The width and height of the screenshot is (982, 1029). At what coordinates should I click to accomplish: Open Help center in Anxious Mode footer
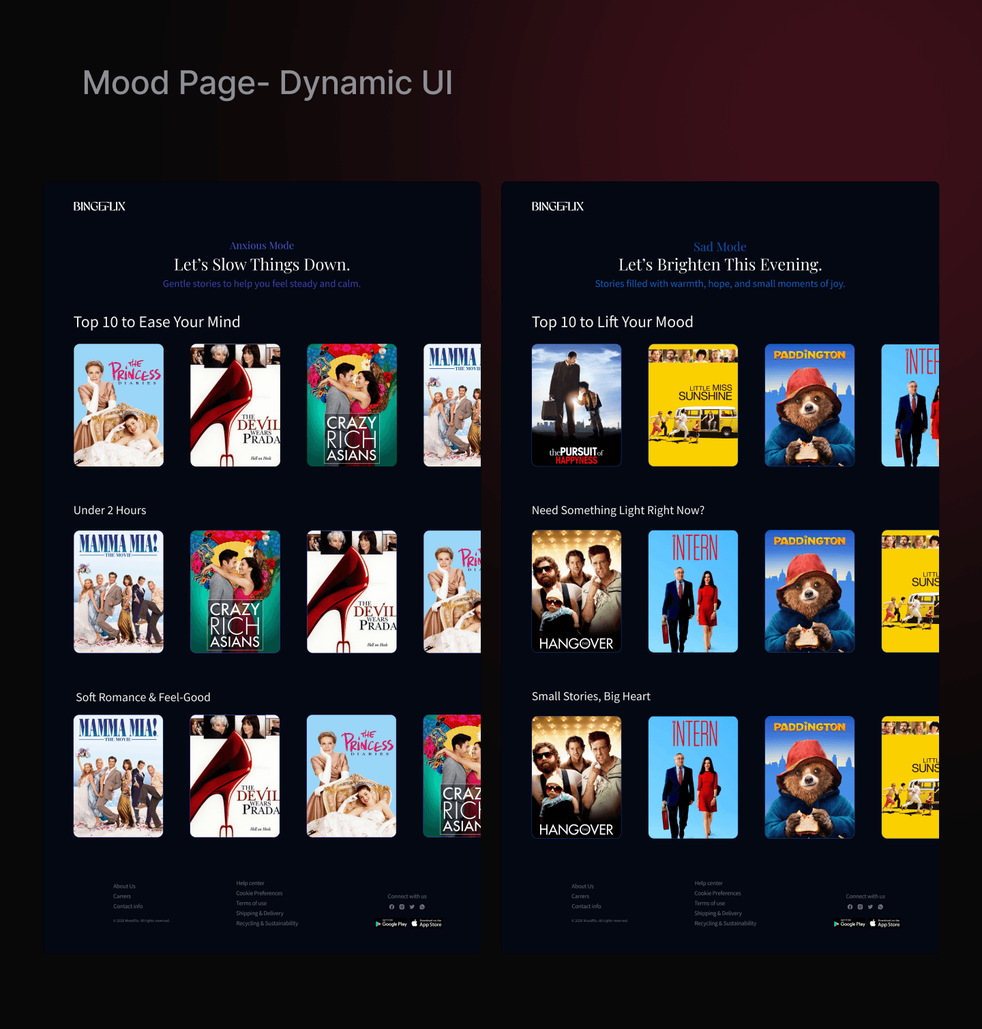click(x=250, y=883)
